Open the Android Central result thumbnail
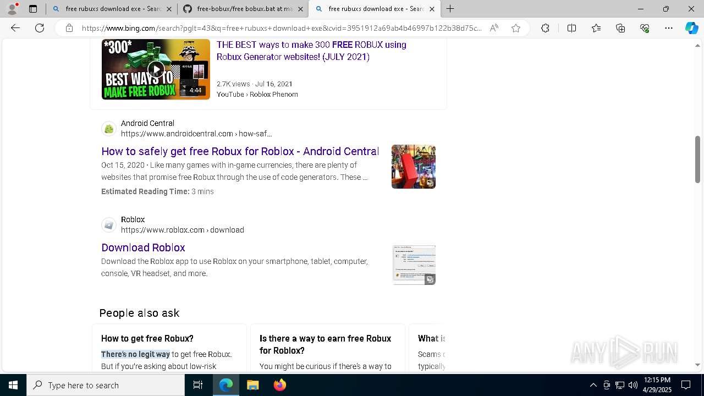Viewport: 704px width, 396px height. point(414,167)
